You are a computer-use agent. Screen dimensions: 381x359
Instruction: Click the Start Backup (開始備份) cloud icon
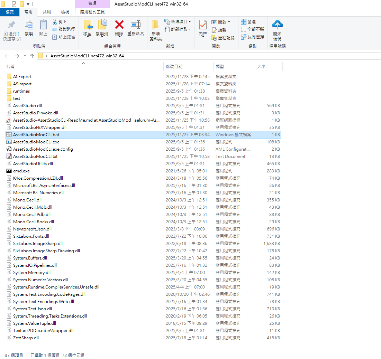coord(277,25)
